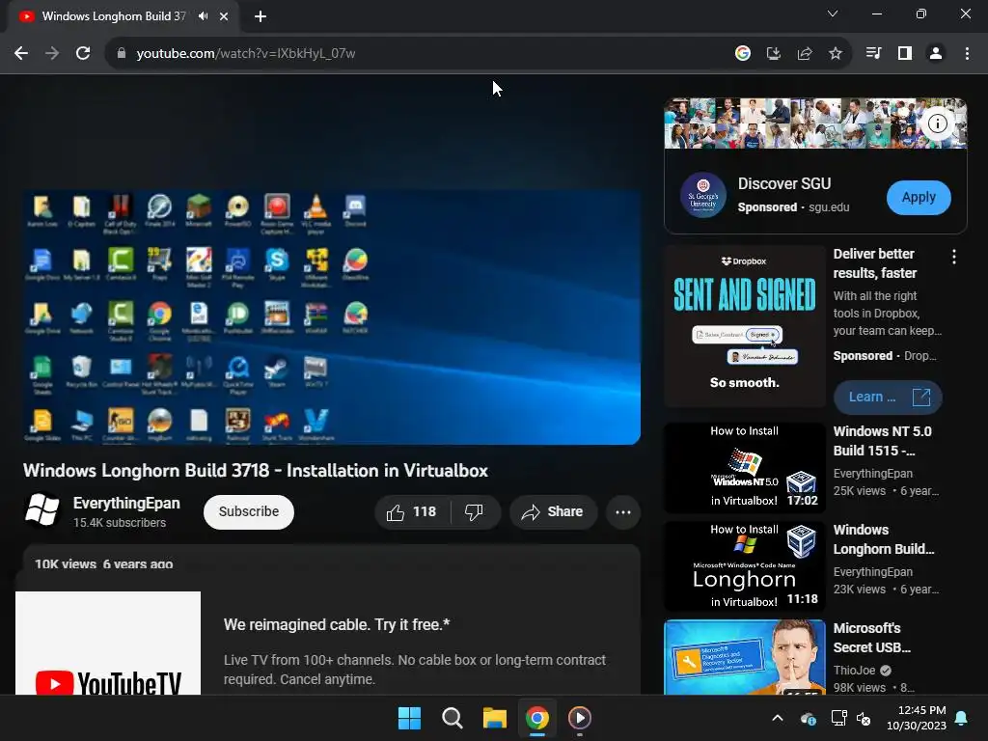Click 'We reimagined cable. Try it free.*' headline
988x741 pixels.
[337, 624]
